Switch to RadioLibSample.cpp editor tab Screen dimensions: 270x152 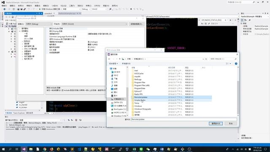click(x=67, y=13)
